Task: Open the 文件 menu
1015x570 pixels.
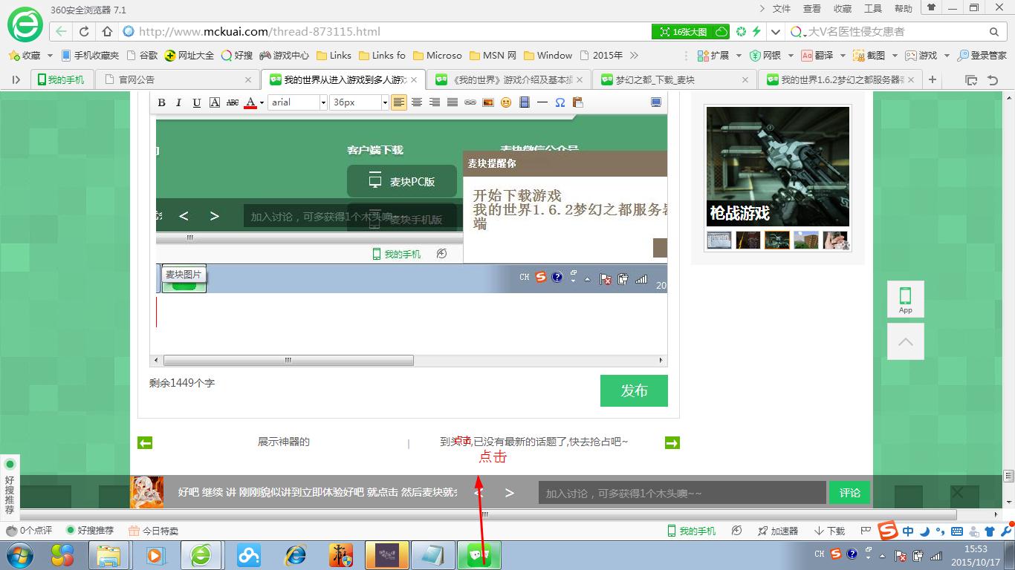Action: click(x=782, y=9)
